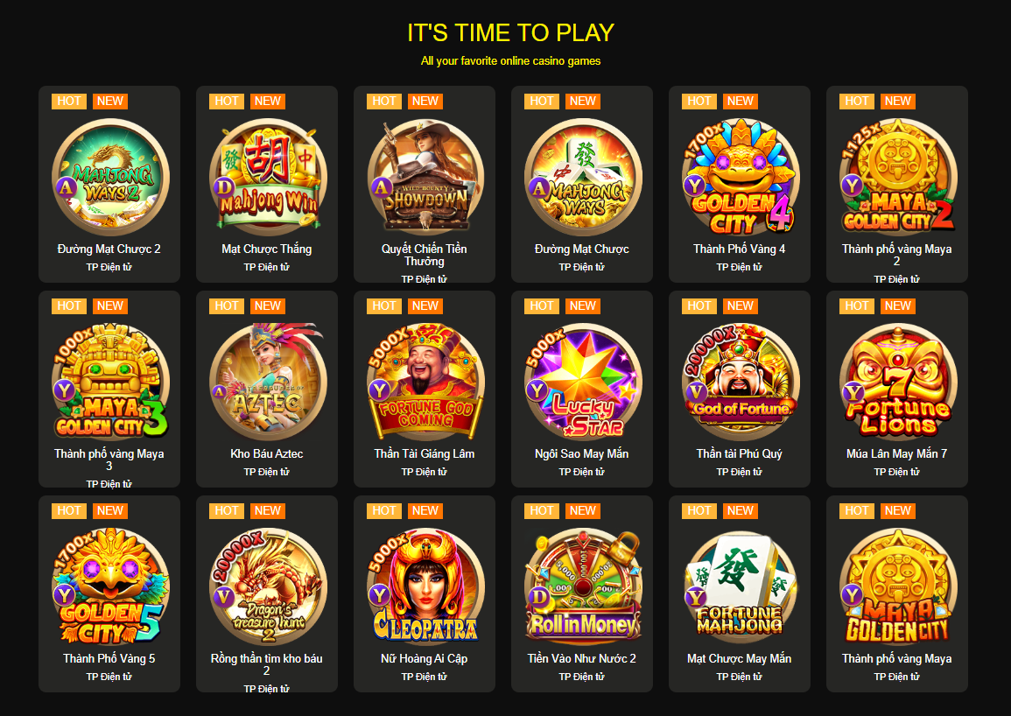The width and height of the screenshot is (1011, 716).
Task: Open the Mahjong Ways 2 game icon
Action: (x=109, y=177)
